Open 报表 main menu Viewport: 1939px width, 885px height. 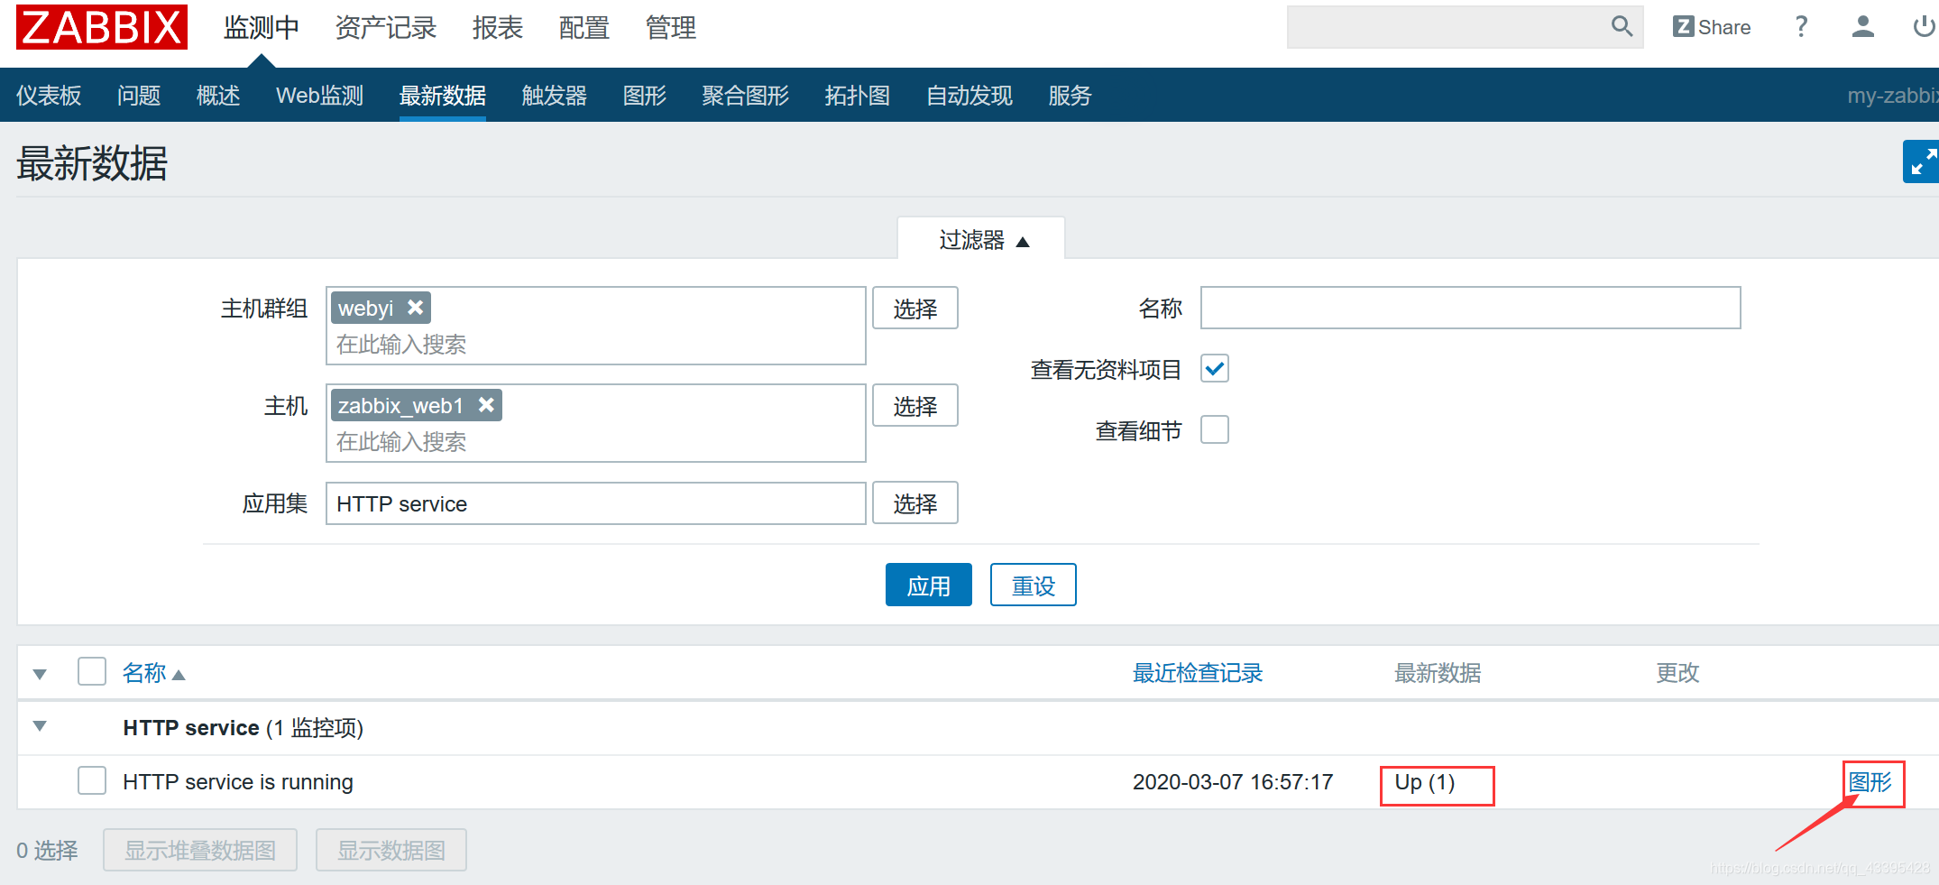(x=498, y=28)
